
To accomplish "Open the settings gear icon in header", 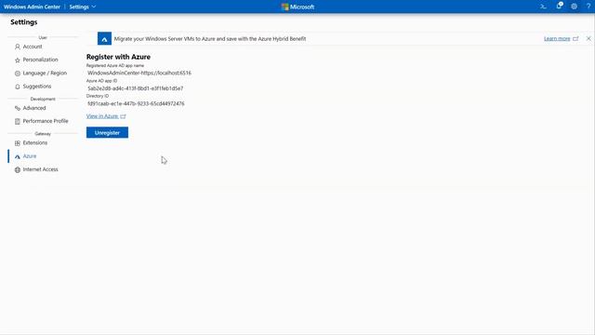I will [575, 7].
